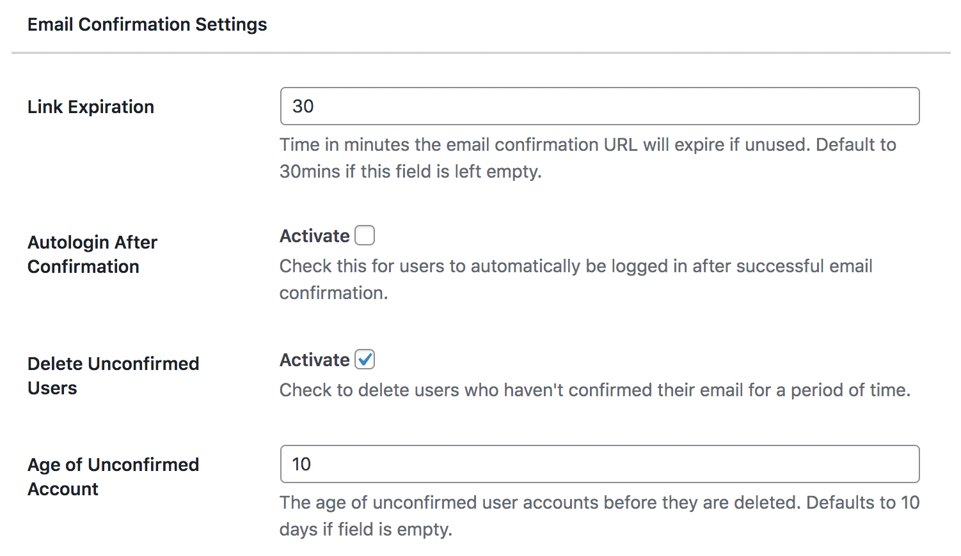This screenshot has width=961, height=556.
Task: Click the Delete Unconfirmed Users label
Action: pyautogui.click(x=113, y=376)
